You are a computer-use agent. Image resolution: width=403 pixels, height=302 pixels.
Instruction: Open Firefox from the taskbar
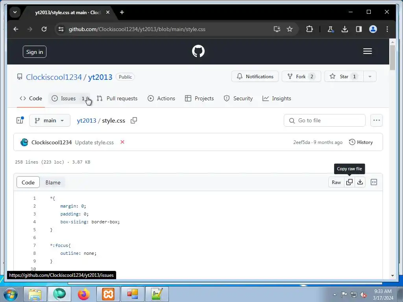84,294
